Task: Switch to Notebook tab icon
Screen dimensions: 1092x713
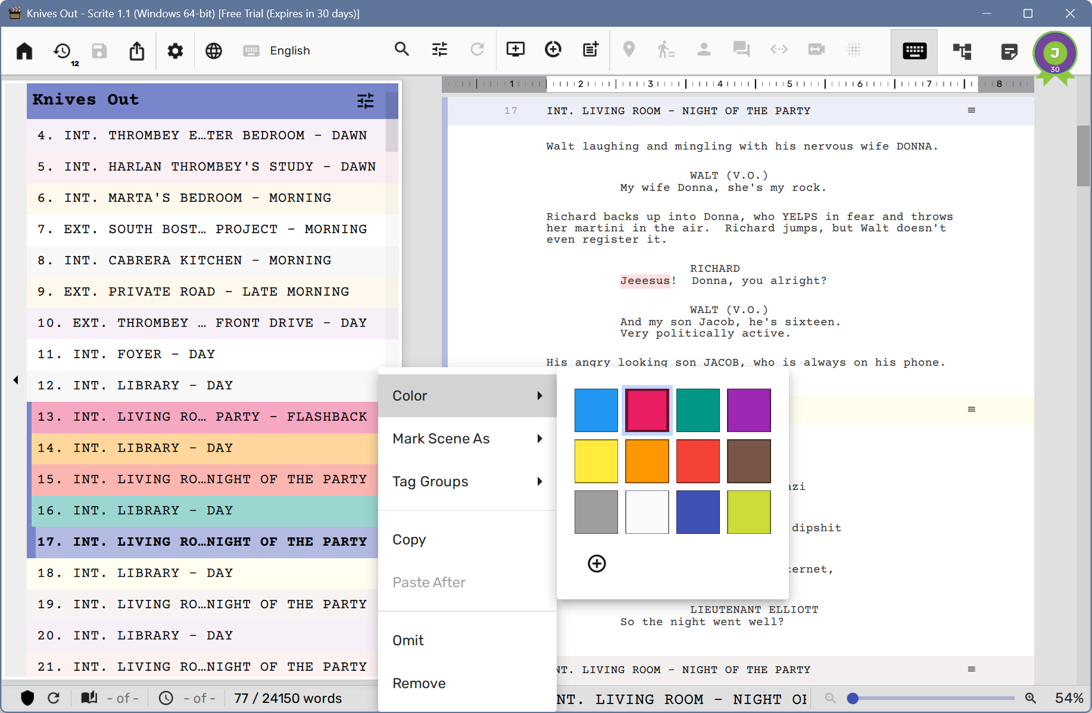Action: tap(1009, 51)
